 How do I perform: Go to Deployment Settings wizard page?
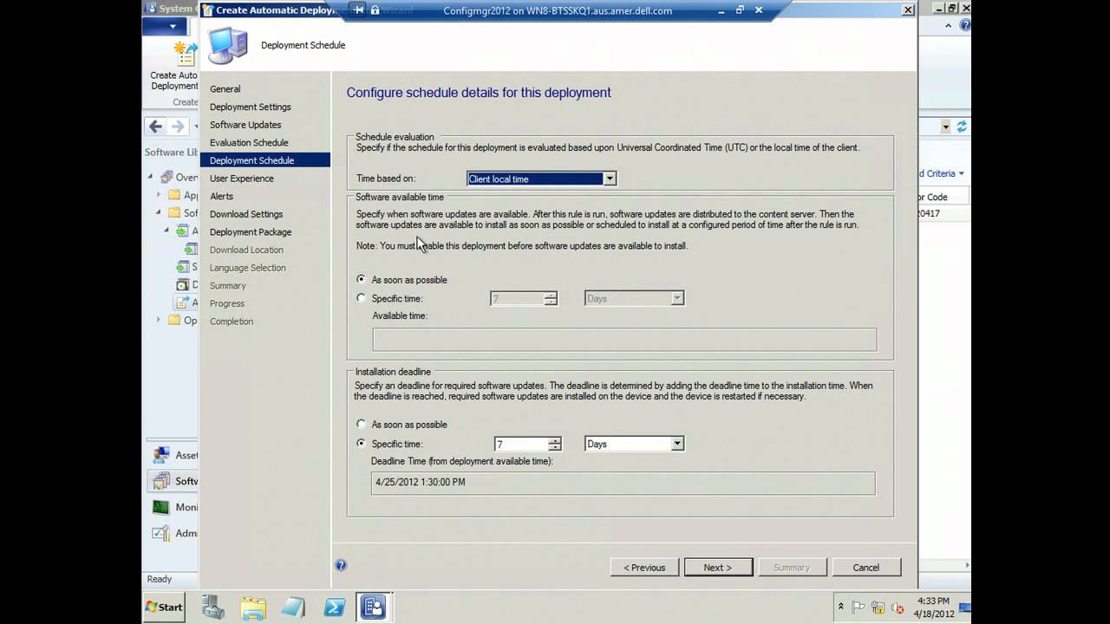[251, 107]
